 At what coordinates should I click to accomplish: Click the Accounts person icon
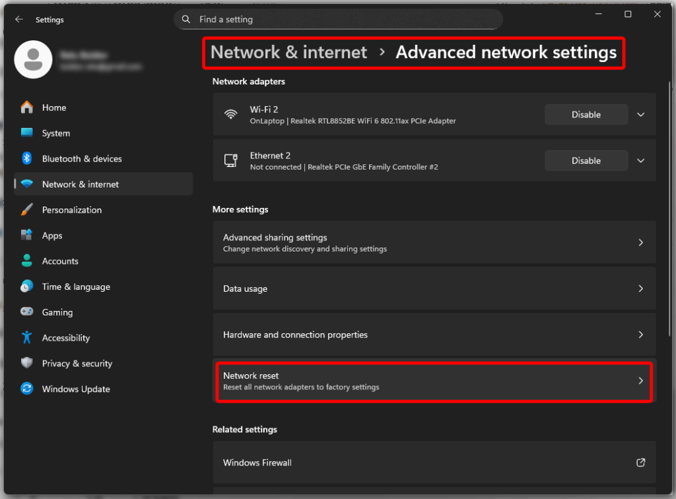(x=26, y=261)
